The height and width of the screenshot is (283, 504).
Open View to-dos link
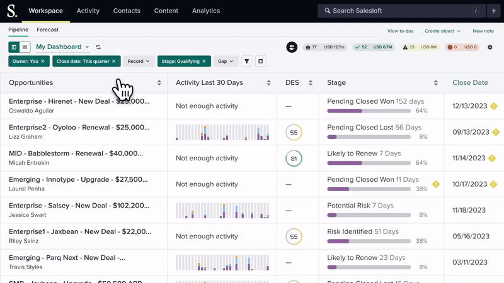[x=400, y=31]
